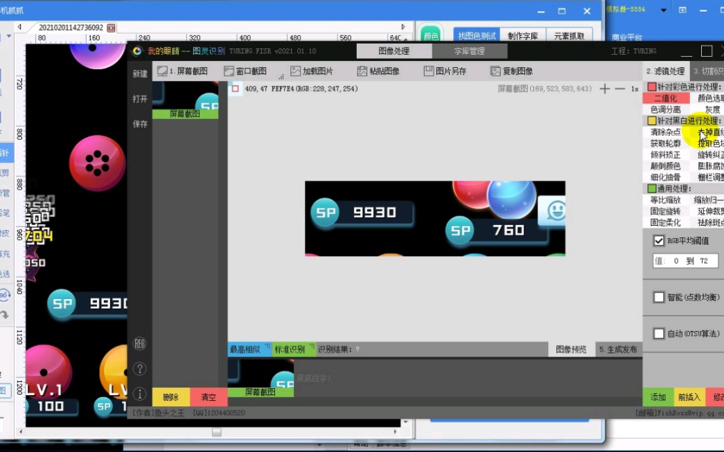This screenshot has height=452, width=724.
Task: Click the 粘贴图像 paste image icon
Action: pyautogui.click(x=362, y=71)
